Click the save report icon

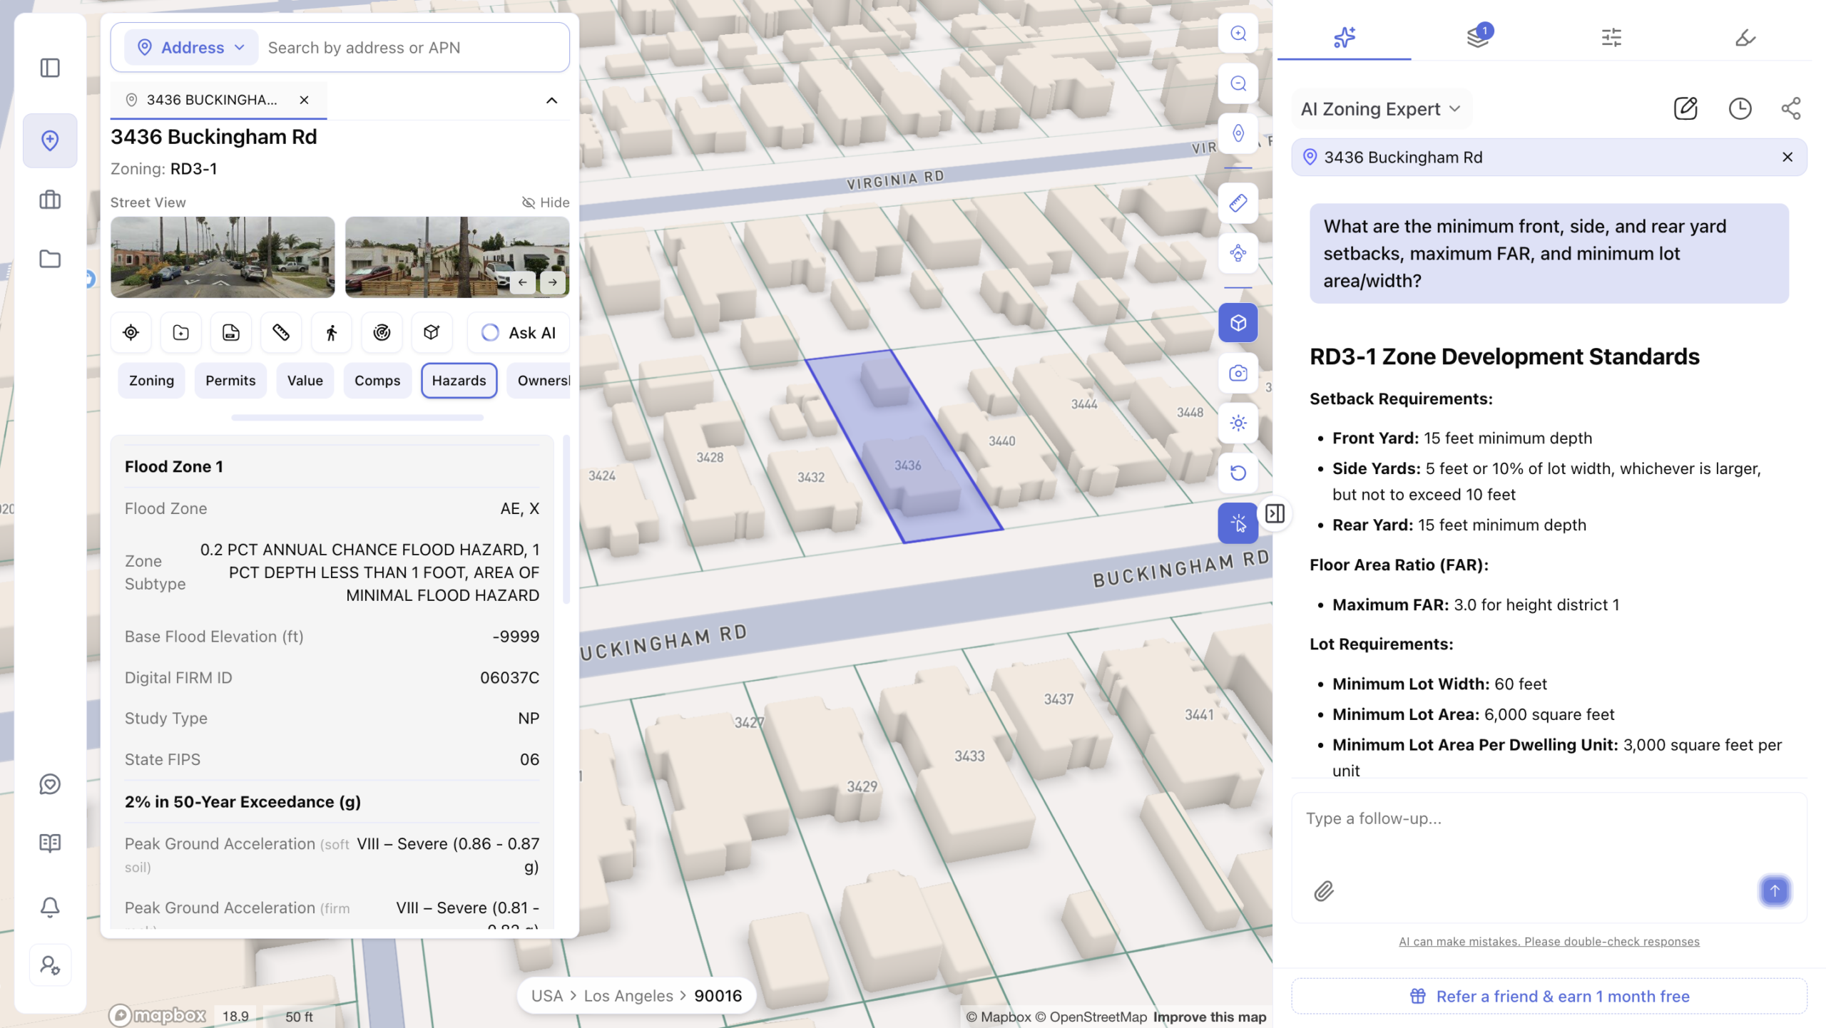(230, 332)
